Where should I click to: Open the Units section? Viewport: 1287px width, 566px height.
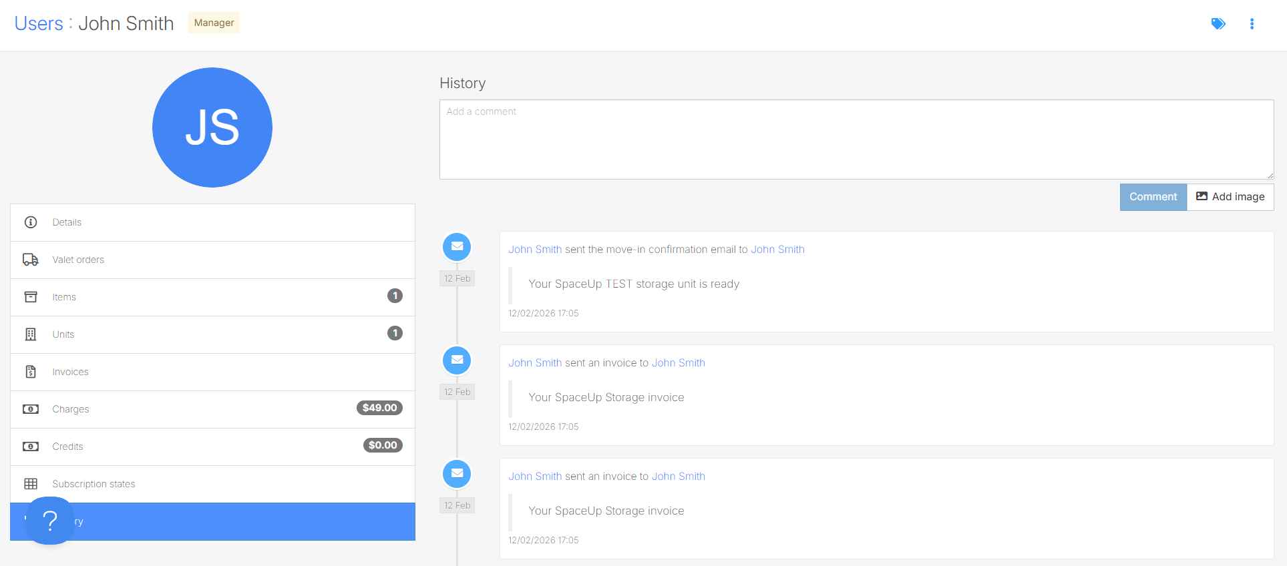[212, 334]
